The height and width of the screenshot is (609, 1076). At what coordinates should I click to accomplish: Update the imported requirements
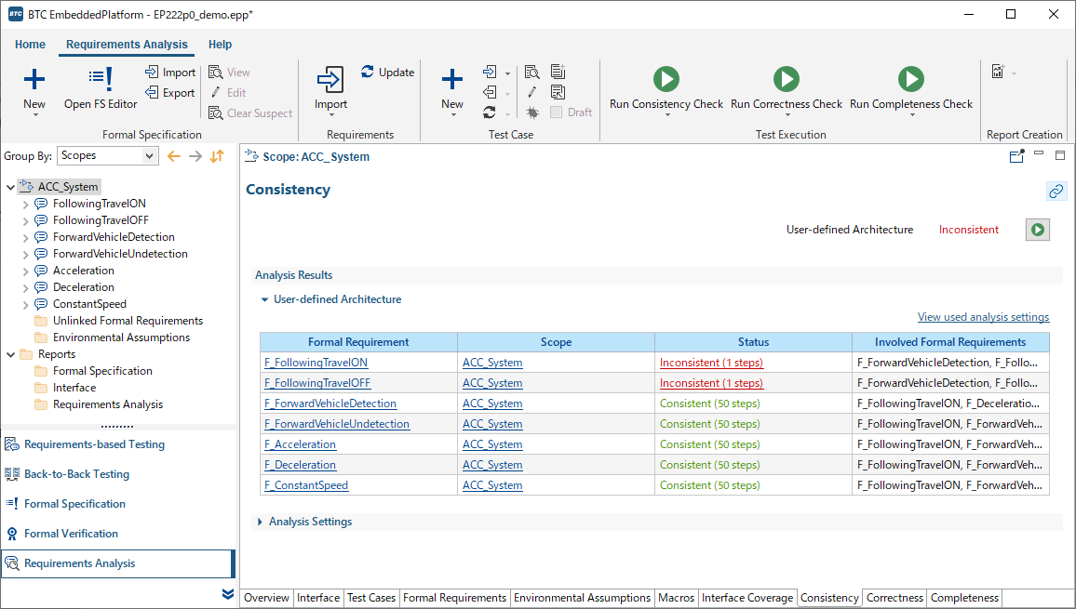tap(388, 72)
